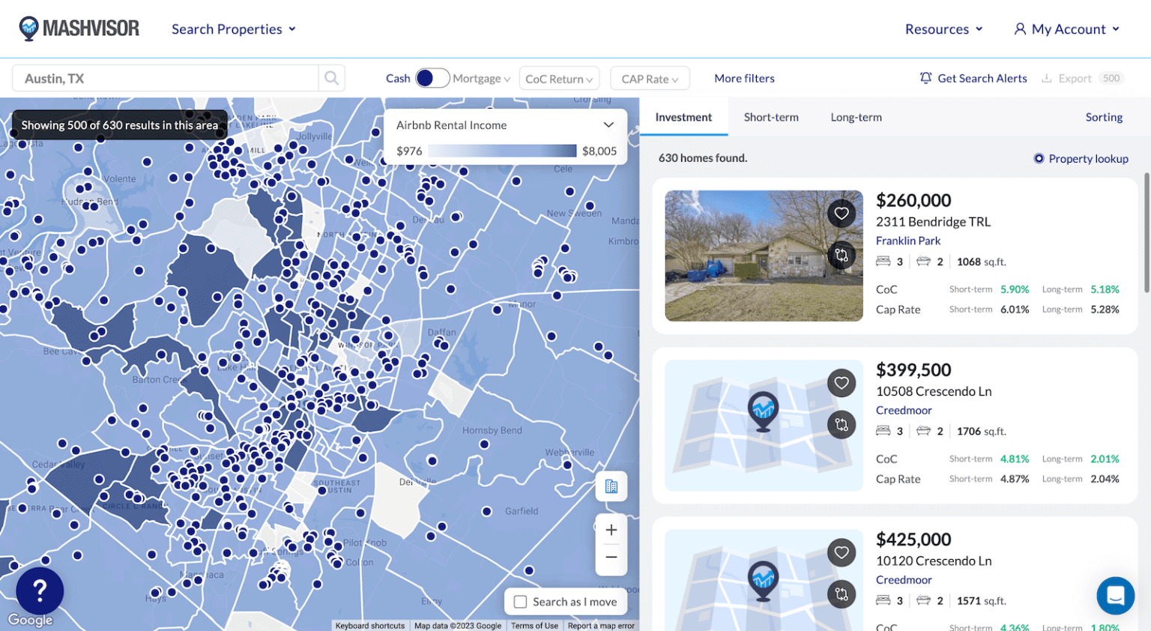Open the chat support bubble at bottom right
Viewport: 1151px width, 631px height.
click(x=1115, y=596)
